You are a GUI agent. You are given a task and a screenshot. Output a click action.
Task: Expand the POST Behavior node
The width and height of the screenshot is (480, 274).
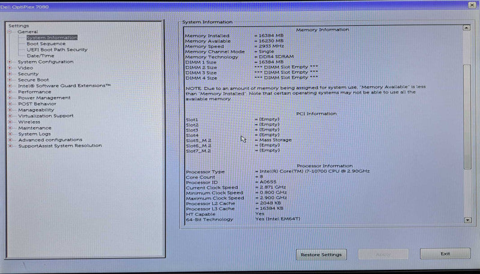pos(10,104)
